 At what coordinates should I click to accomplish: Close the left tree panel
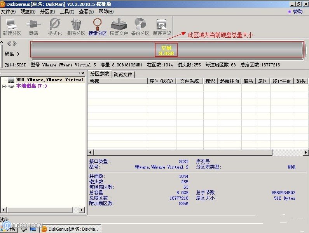(82, 73)
